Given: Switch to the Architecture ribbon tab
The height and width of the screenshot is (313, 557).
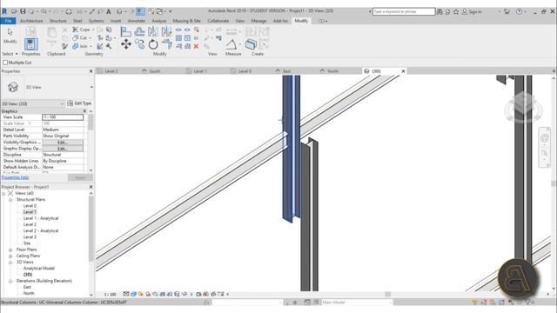Looking at the screenshot, I should click(31, 21).
